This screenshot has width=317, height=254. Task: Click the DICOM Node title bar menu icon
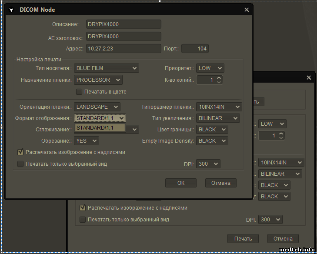[x=12, y=10]
